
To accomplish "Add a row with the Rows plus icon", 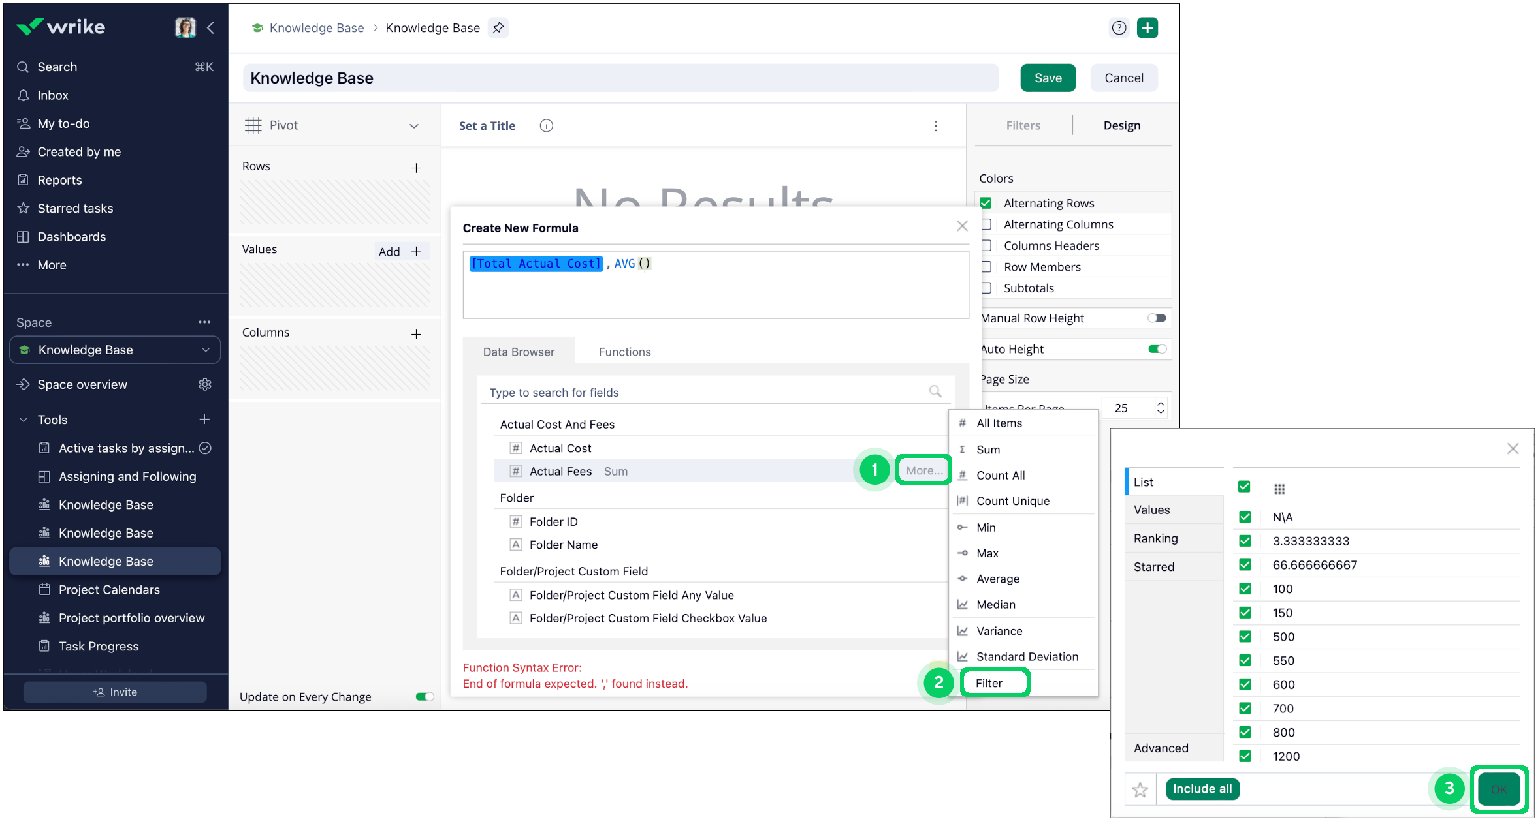I will click(x=416, y=168).
